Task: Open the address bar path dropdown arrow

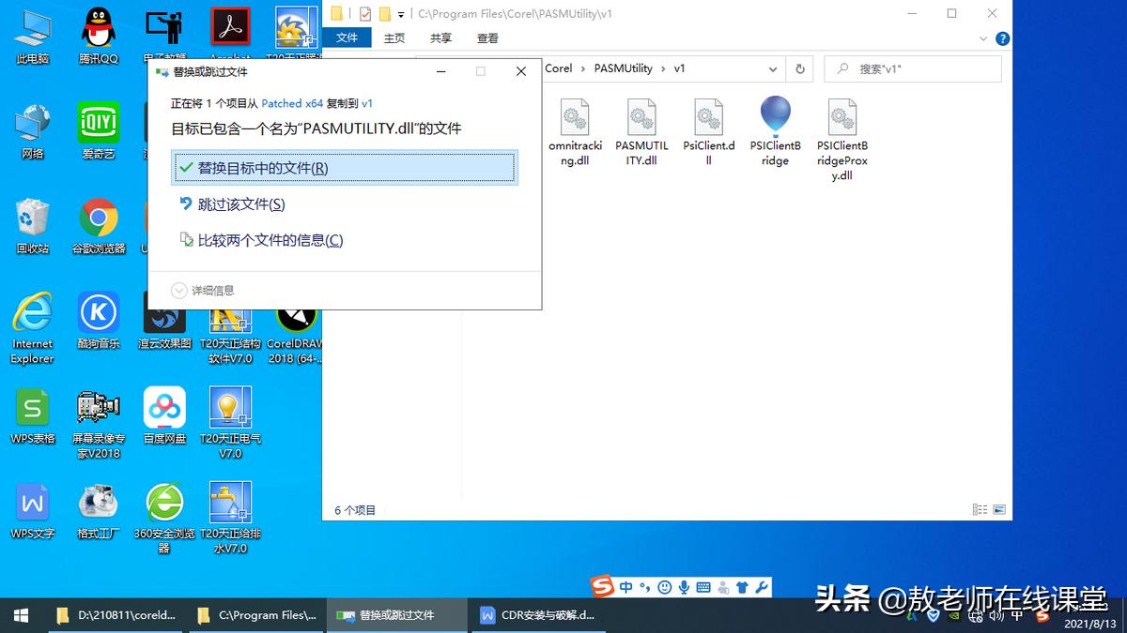Action: [773, 68]
